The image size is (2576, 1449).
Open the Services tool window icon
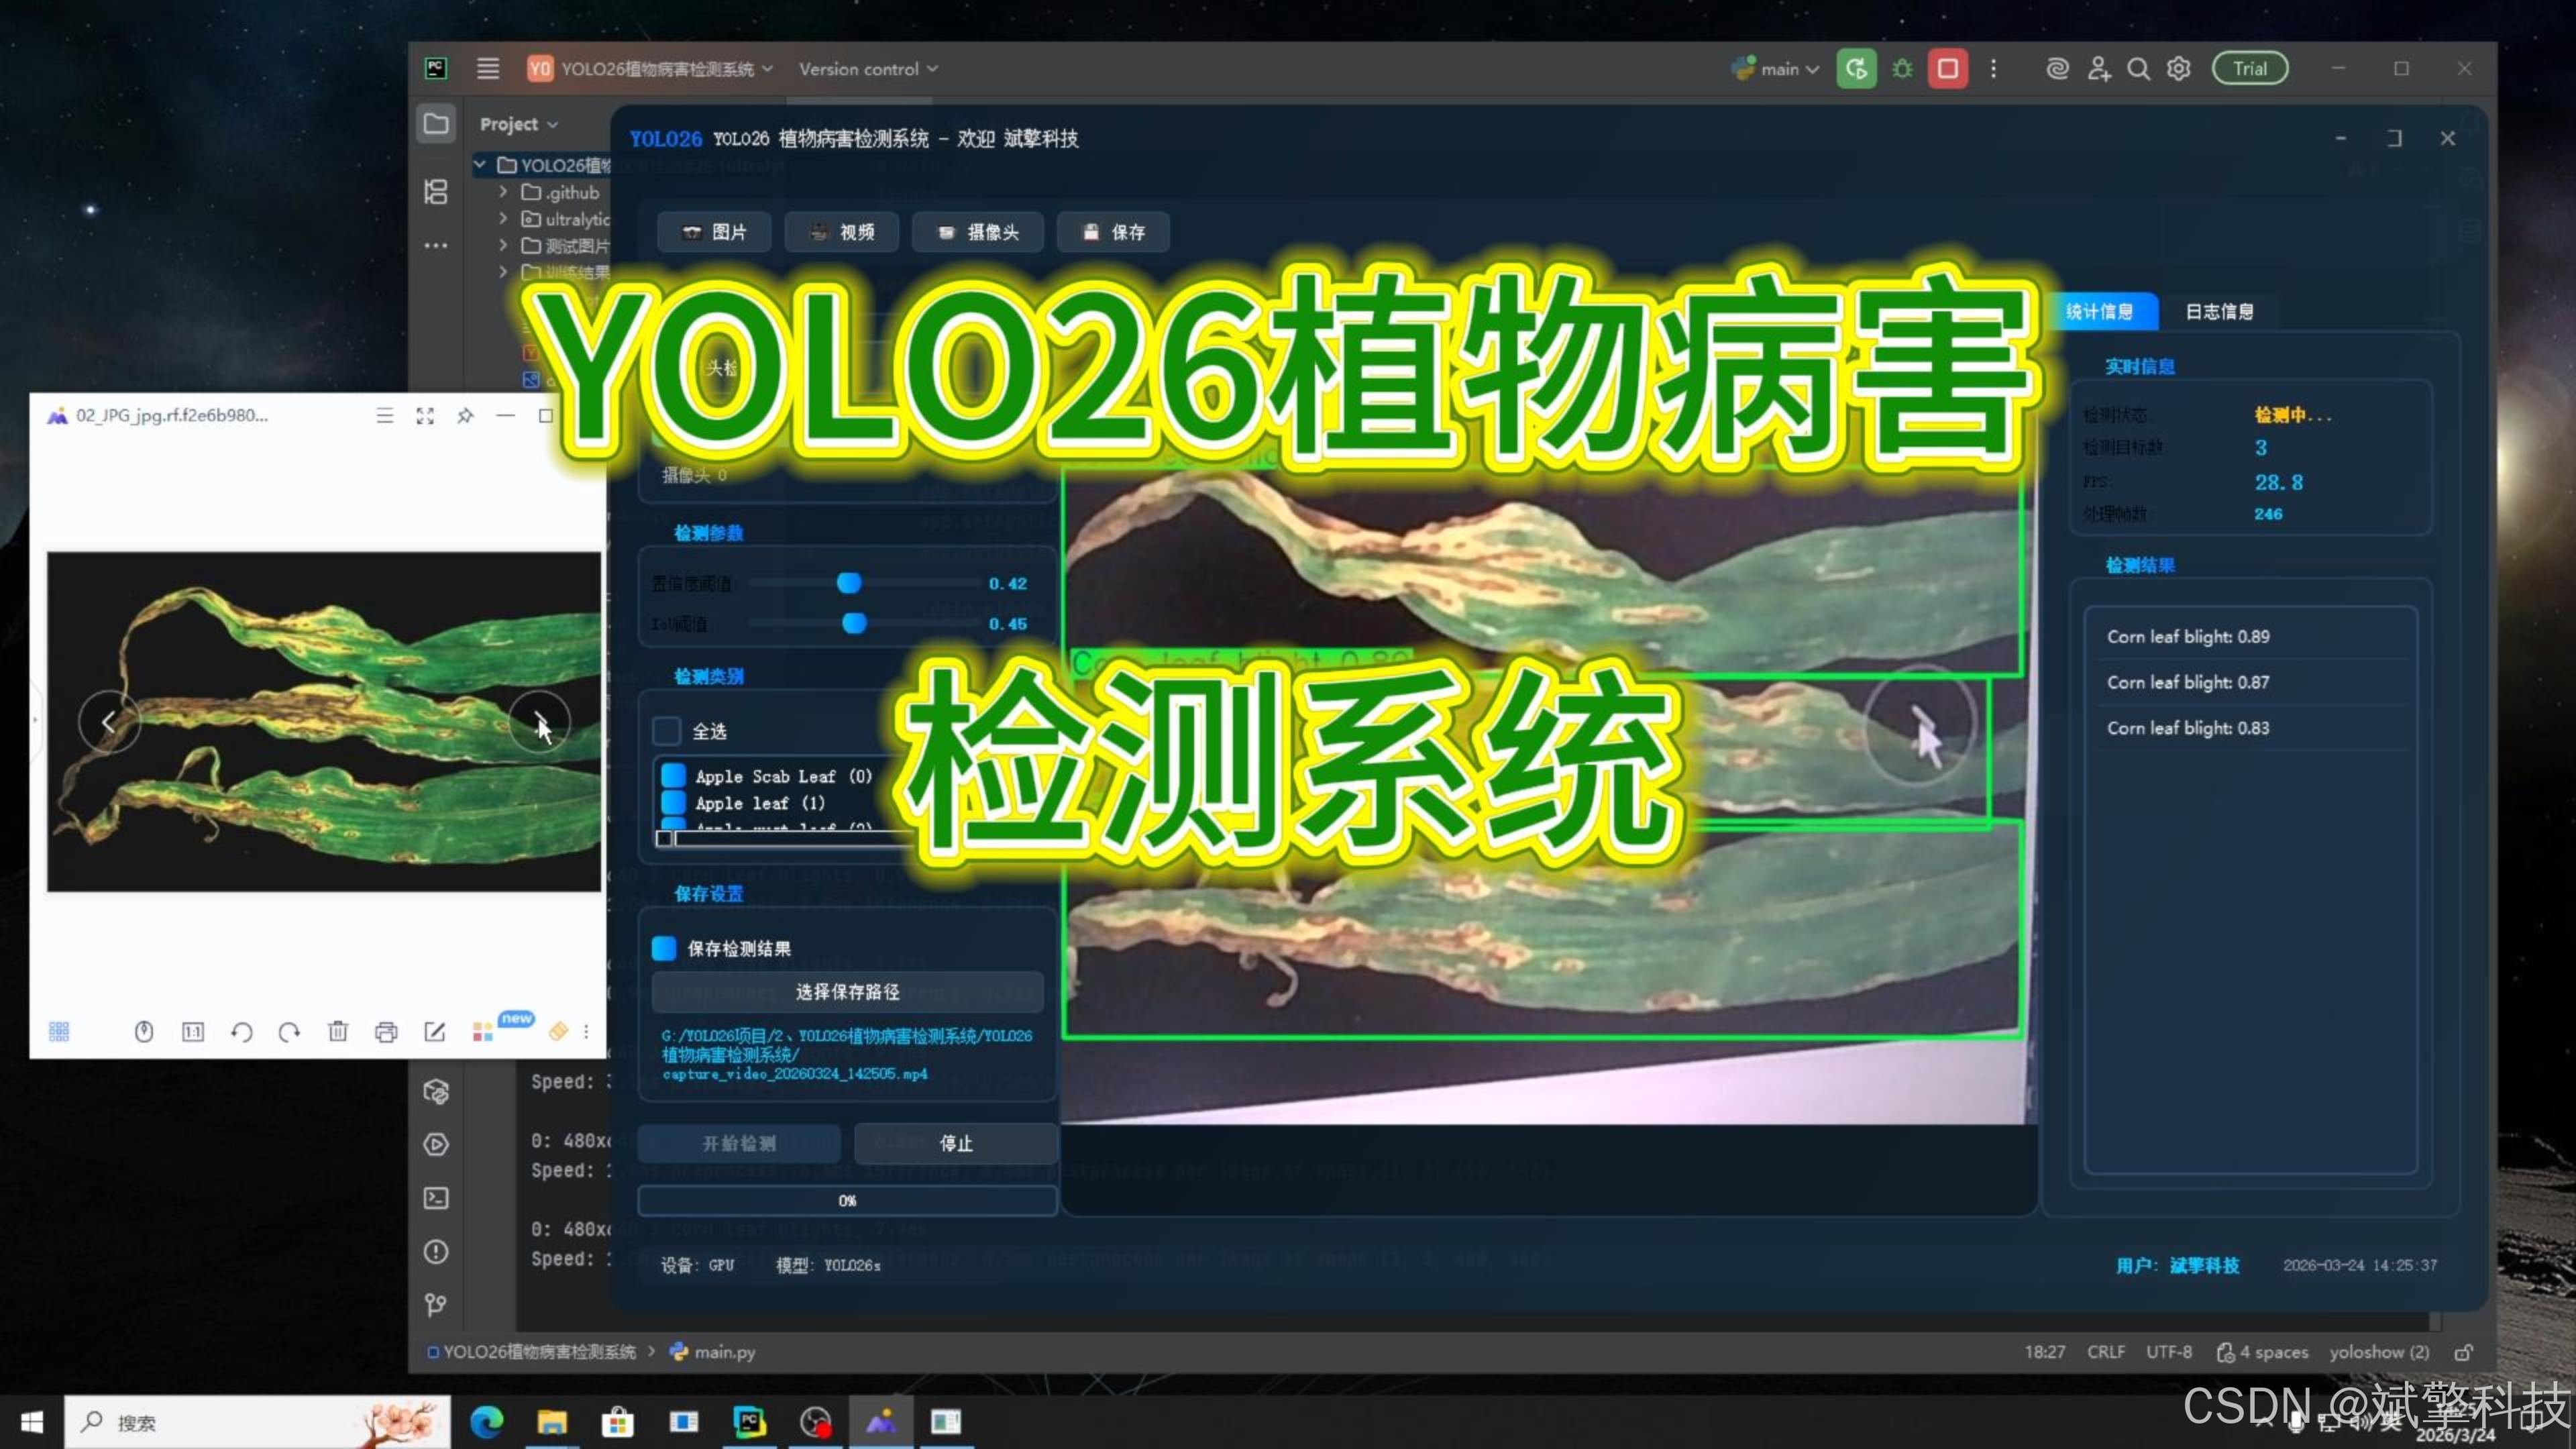click(x=436, y=1144)
